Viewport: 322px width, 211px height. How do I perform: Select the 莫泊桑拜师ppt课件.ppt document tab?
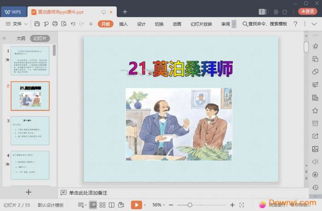[72, 12]
